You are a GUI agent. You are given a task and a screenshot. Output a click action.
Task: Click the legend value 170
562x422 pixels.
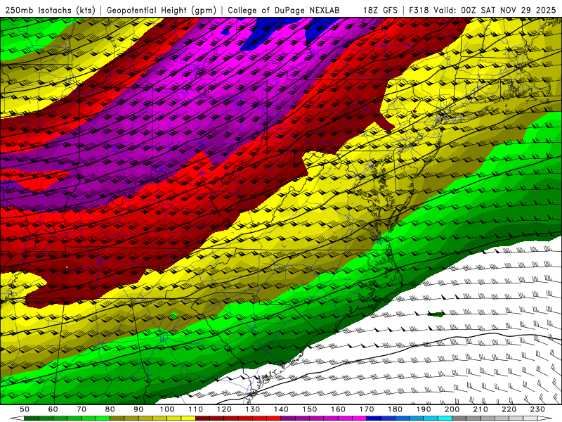coord(367,409)
